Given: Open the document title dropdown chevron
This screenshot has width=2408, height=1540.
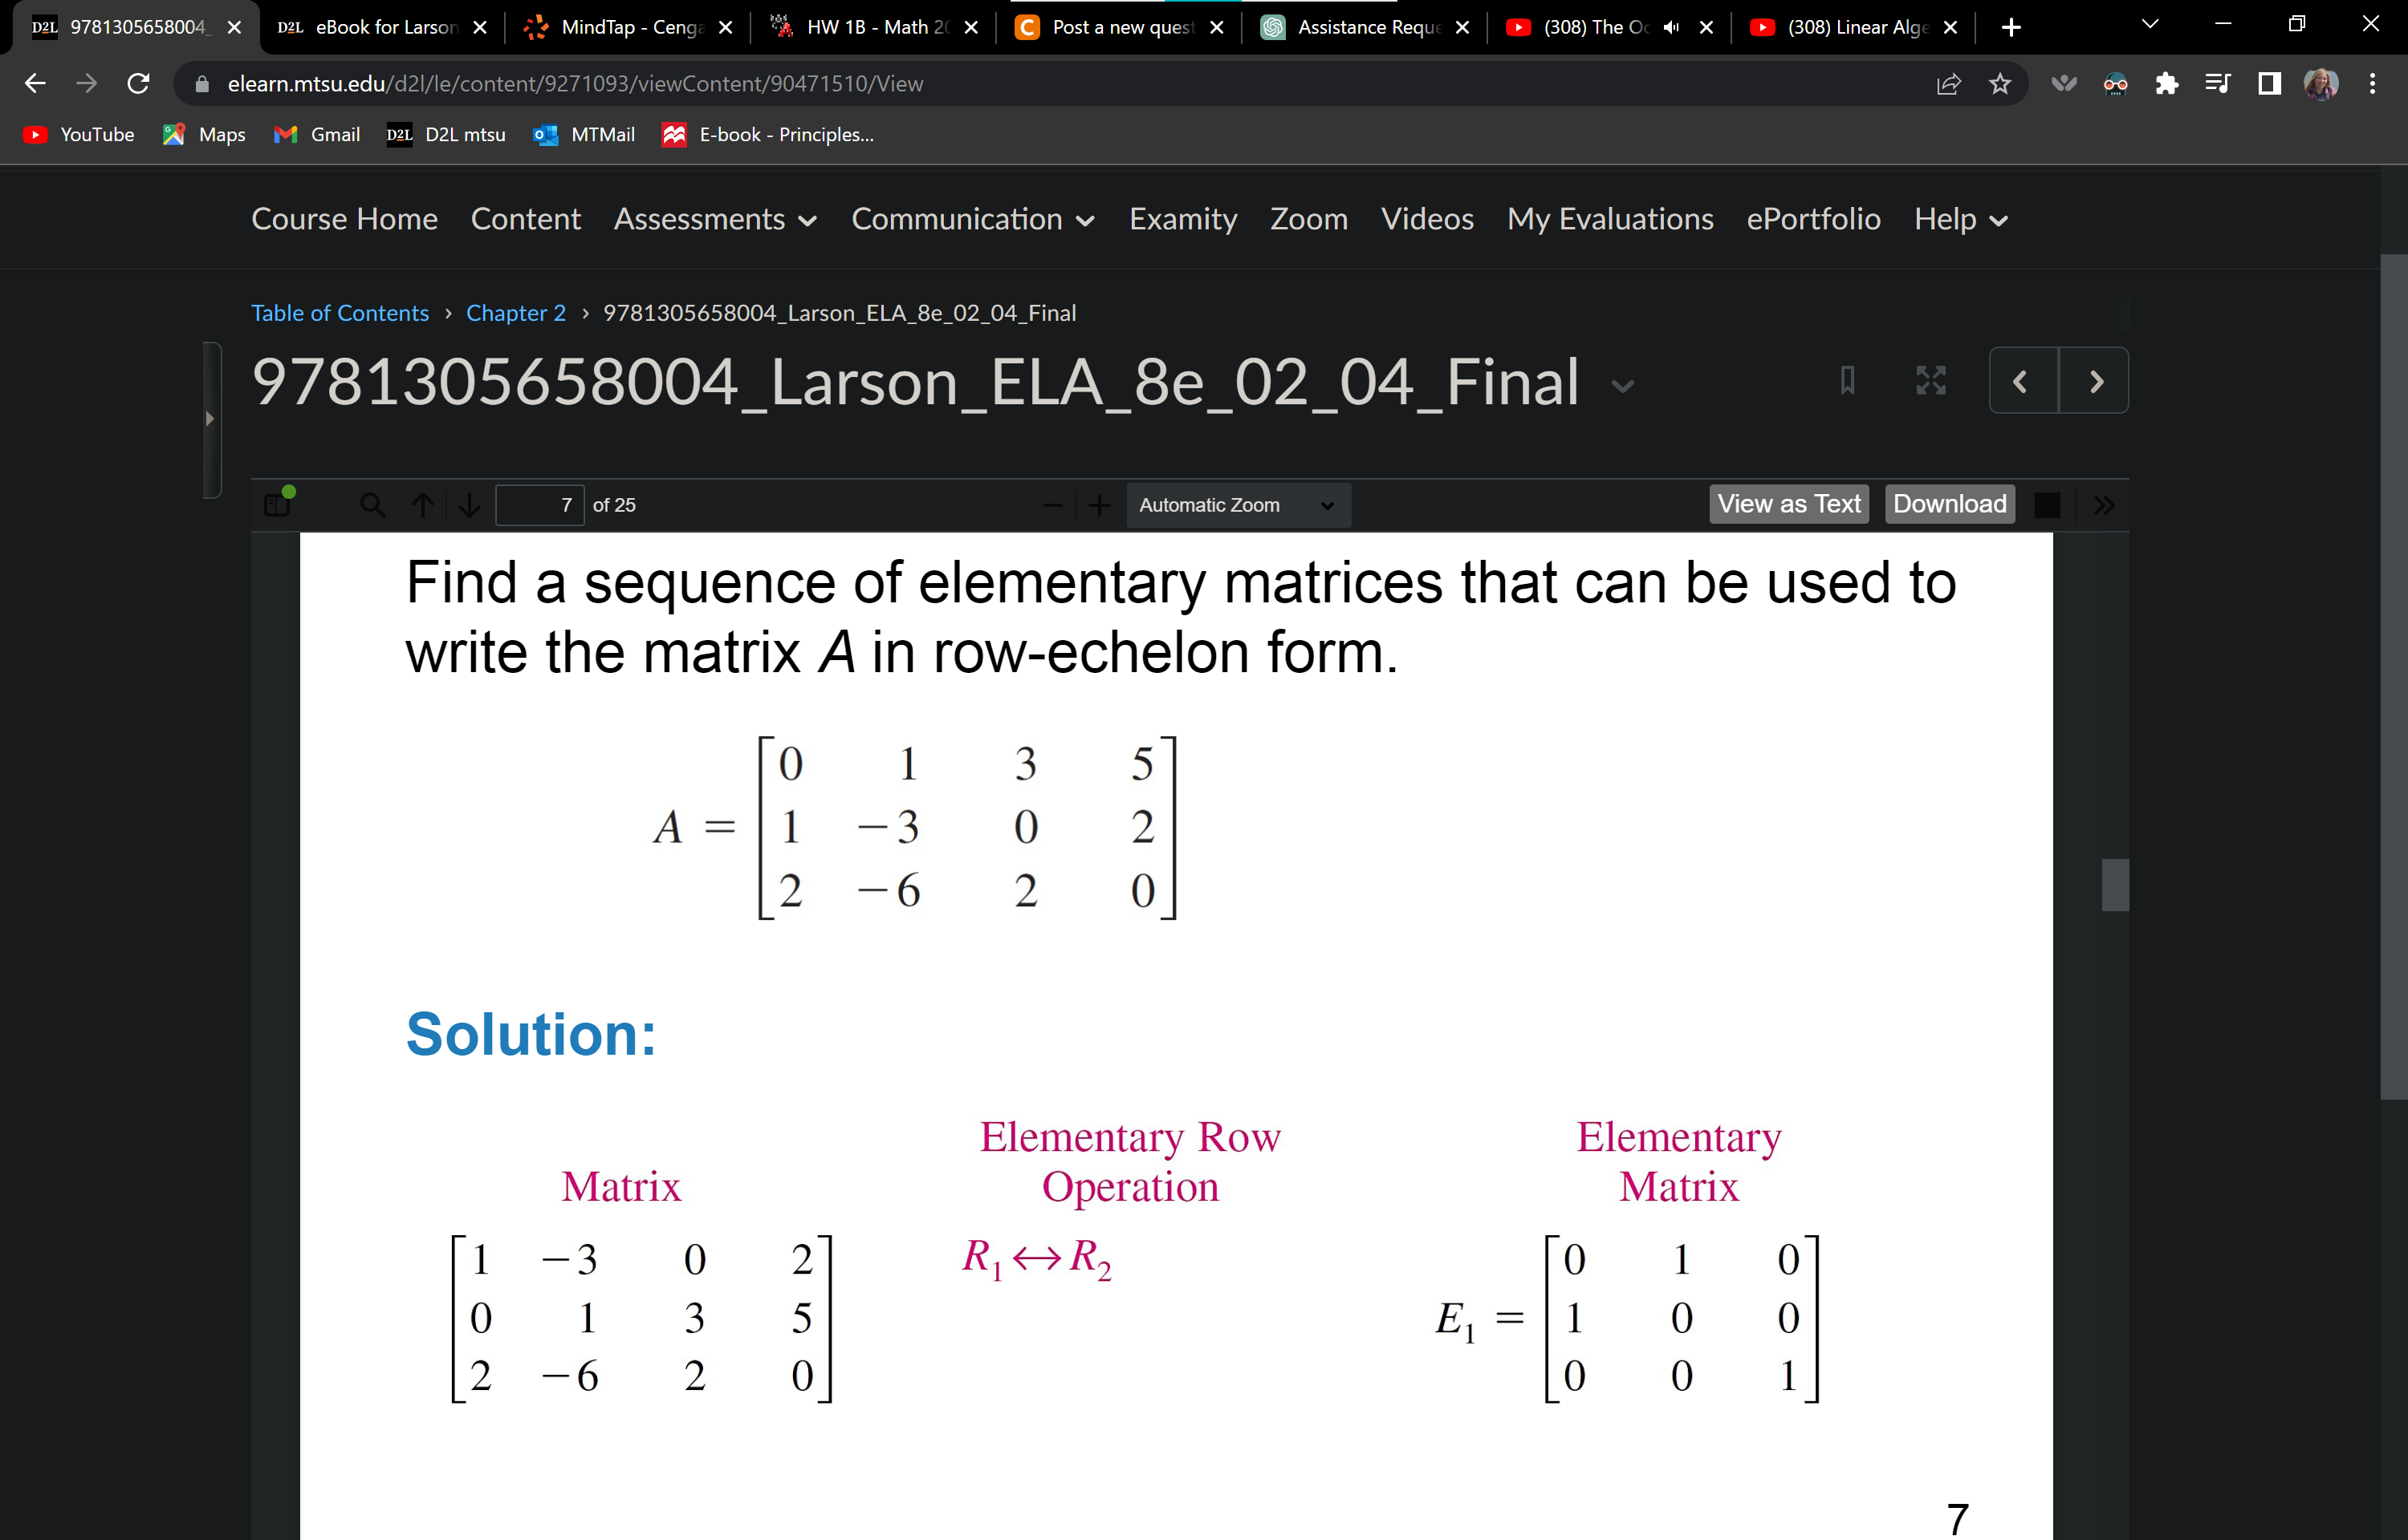Looking at the screenshot, I should click(x=1623, y=385).
